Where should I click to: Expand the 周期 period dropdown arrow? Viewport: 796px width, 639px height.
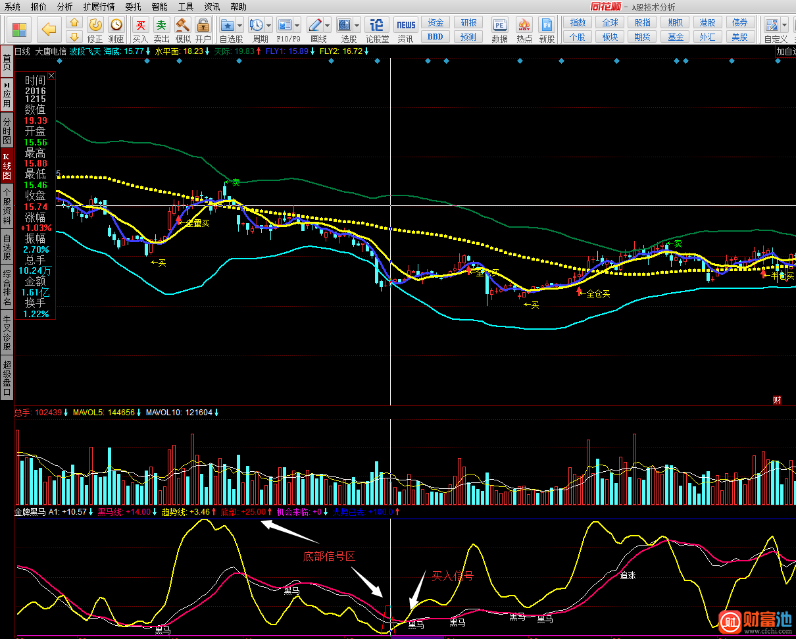268,26
